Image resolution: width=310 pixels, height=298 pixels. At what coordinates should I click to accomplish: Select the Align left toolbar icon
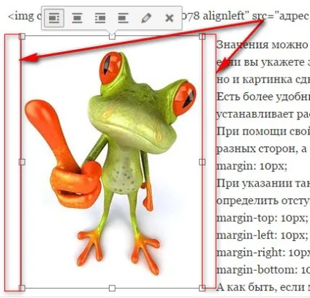(54, 18)
